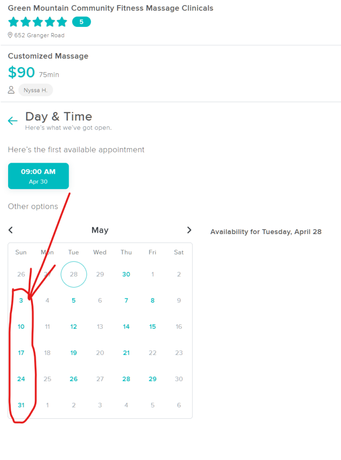Viewport: 341px width, 460px height.
Task: Click the five-star rating icons
Action: coord(38,22)
